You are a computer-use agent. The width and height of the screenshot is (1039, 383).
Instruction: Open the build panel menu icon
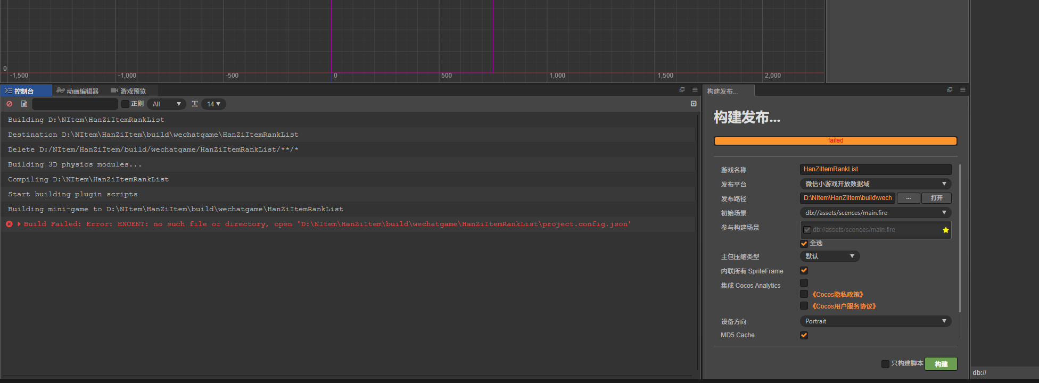[962, 90]
